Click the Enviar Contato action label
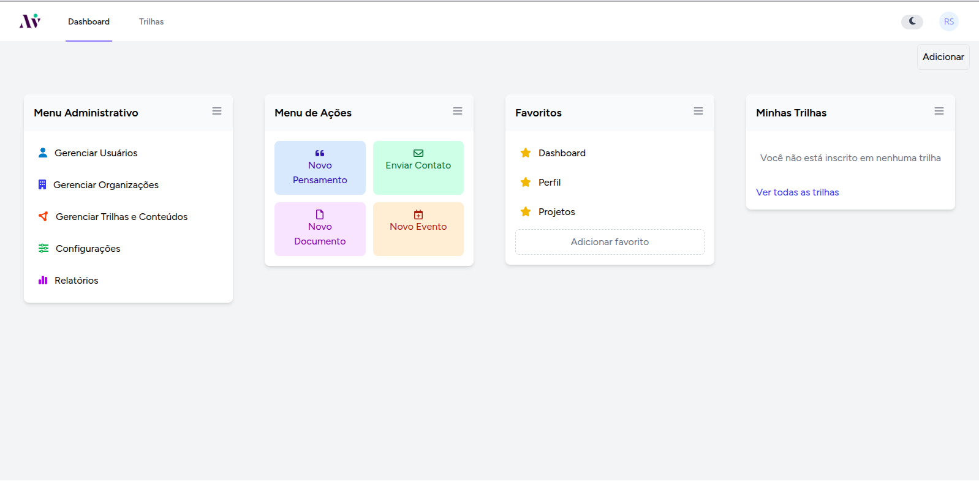 (x=418, y=165)
